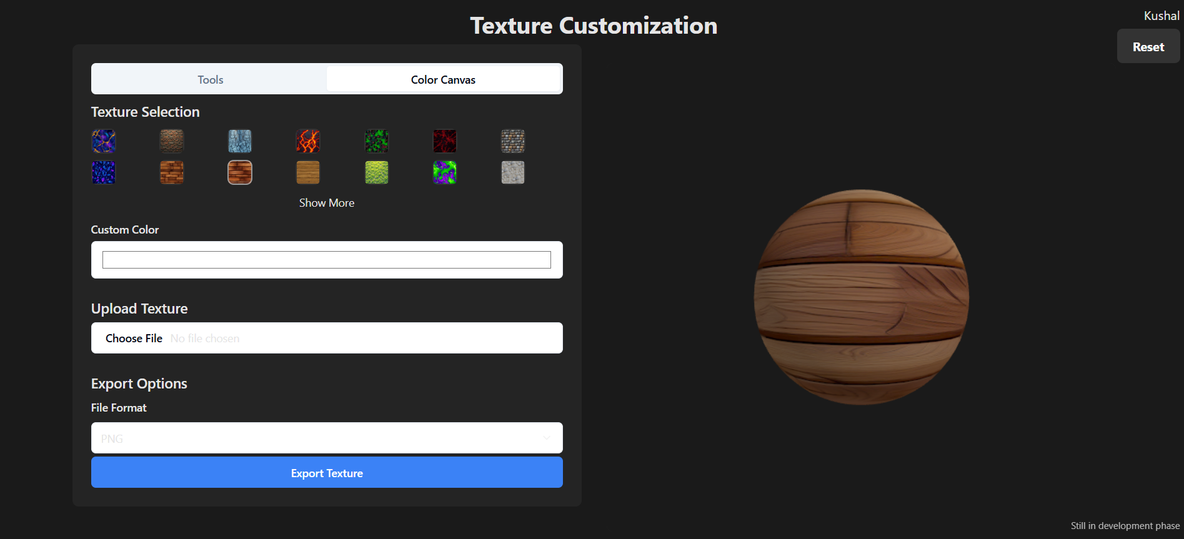Viewport: 1184px width, 539px height.
Task: Choose the blue ice rock texture
Action: (x=240, y=141)
